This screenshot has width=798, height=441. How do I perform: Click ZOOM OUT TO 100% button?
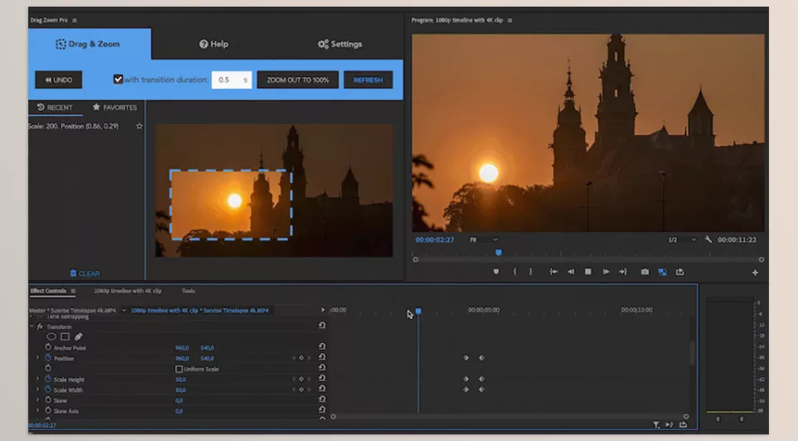[298, 80]
